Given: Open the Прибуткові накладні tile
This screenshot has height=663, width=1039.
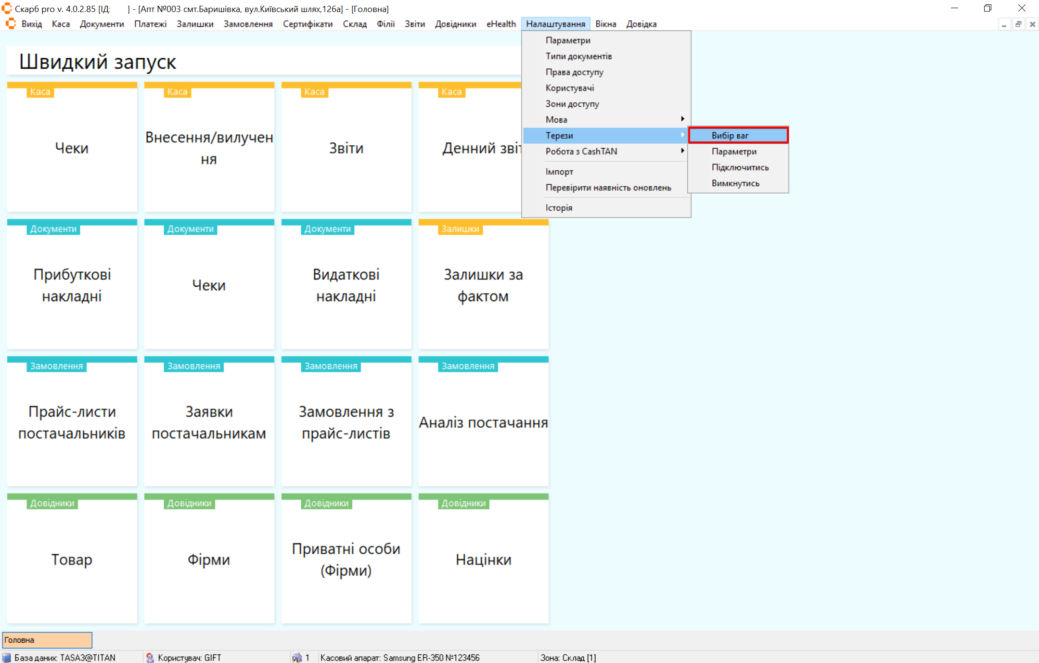Looking at the screenshot, I should [x=72, y=285].
